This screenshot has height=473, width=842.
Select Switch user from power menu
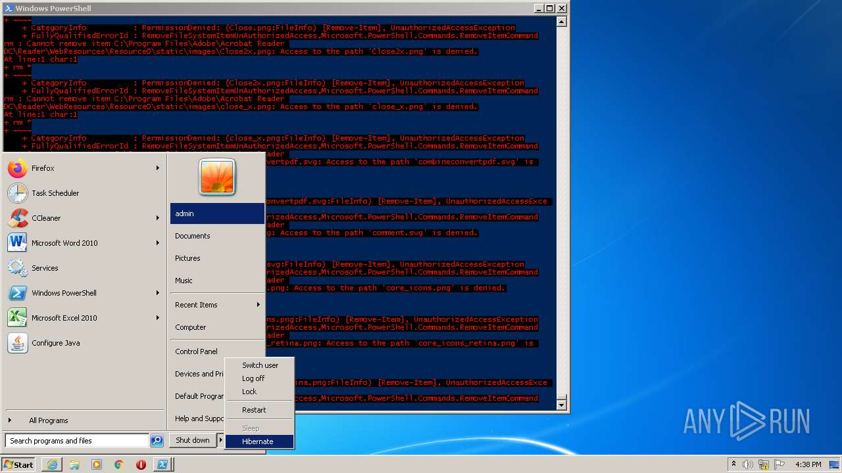tap(260, 365)
